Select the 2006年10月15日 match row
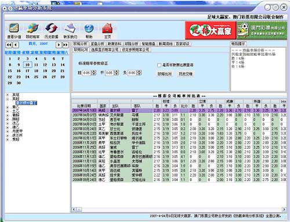 [179, 166]
